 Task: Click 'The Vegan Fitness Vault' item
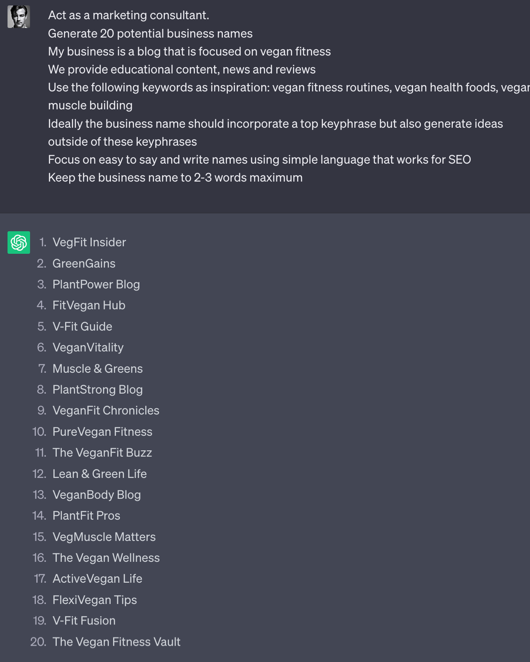(x=116, y=642)
